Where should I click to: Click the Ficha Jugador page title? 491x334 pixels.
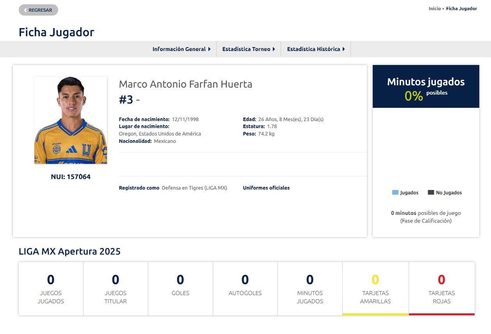point(57,32)
